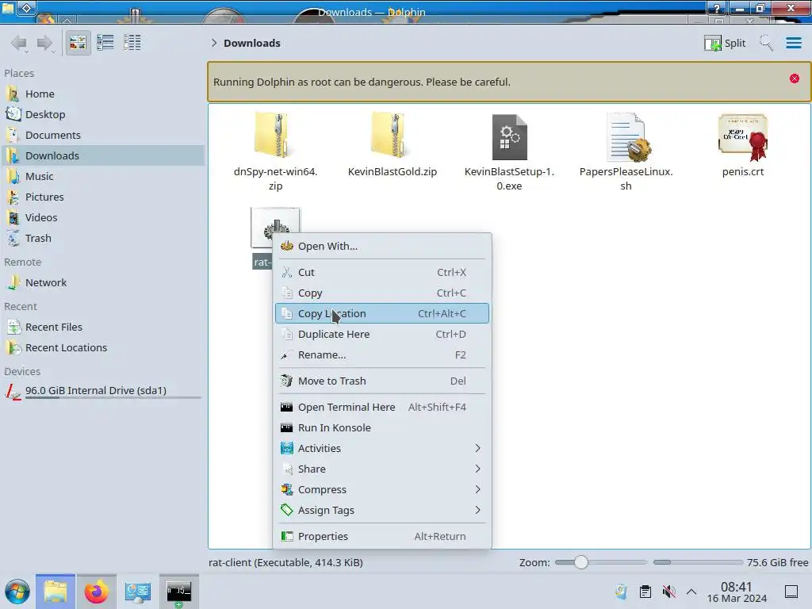812x609 pixels.
Task: Open Pictures in Places
Action: coord(102,197)
